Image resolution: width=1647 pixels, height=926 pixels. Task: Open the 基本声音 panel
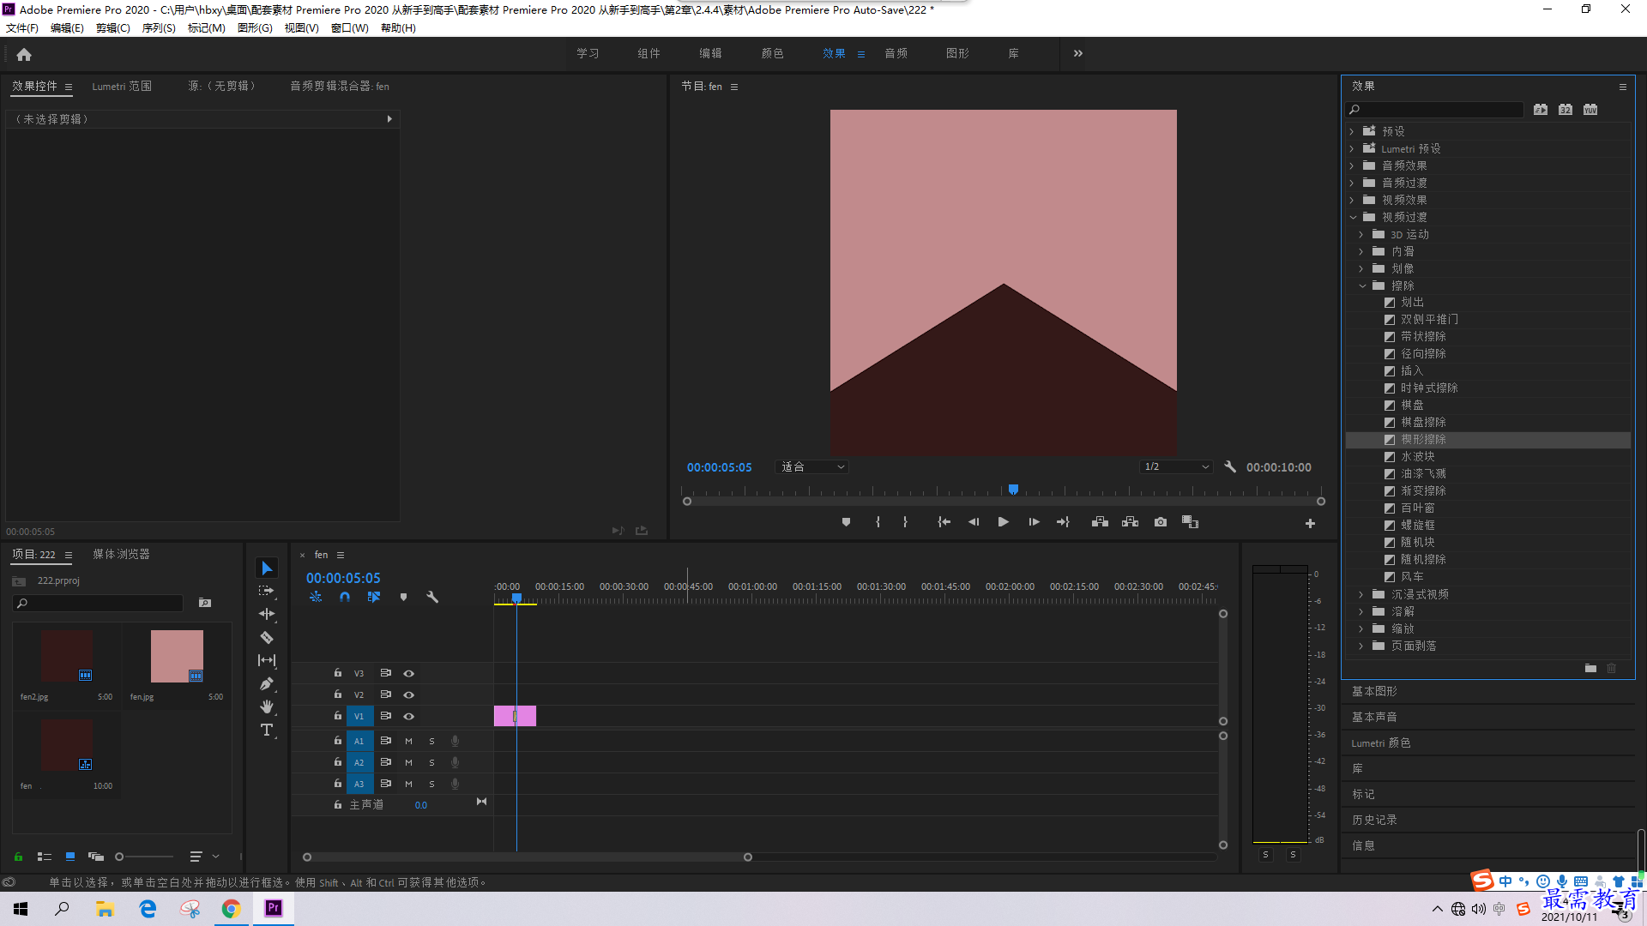coord(1374,717)
